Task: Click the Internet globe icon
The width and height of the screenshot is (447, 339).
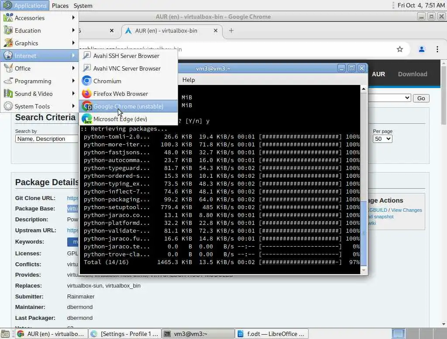Action: 8,55
